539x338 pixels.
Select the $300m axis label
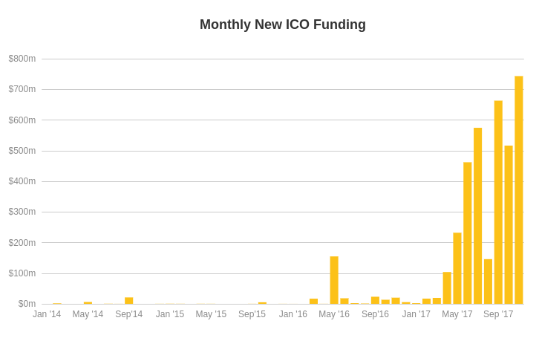(22, 212)
